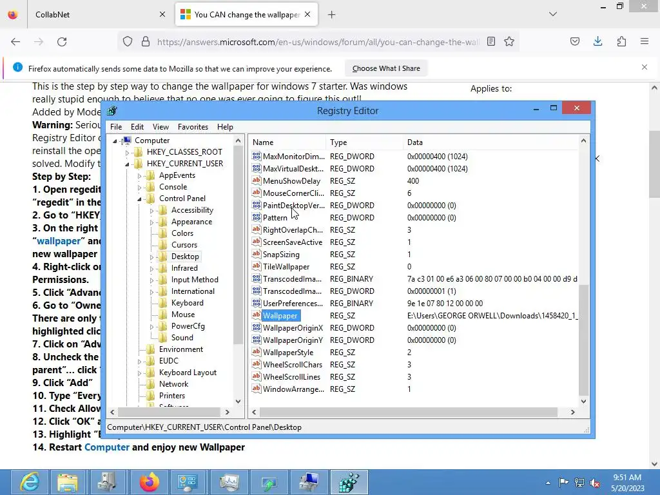The image size is (660, 495).
Task: Select the Desktop folder icon in tree
Action: (x=163, y=257)
